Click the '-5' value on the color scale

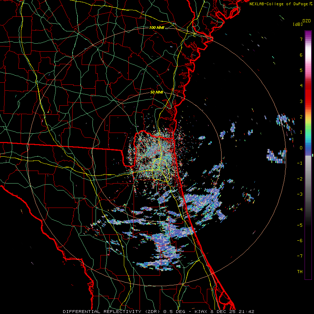tap(300, 225)
